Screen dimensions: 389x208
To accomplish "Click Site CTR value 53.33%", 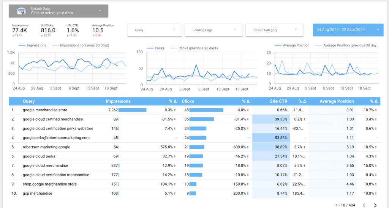I will coord(281,138).
